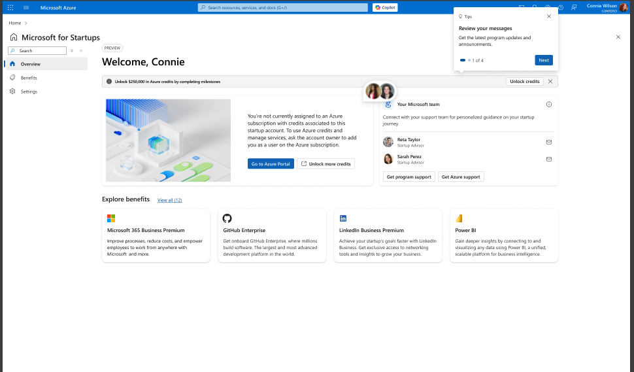634x372 pixels.
Task: Click Sarah Perez name text
Action: 409,156
